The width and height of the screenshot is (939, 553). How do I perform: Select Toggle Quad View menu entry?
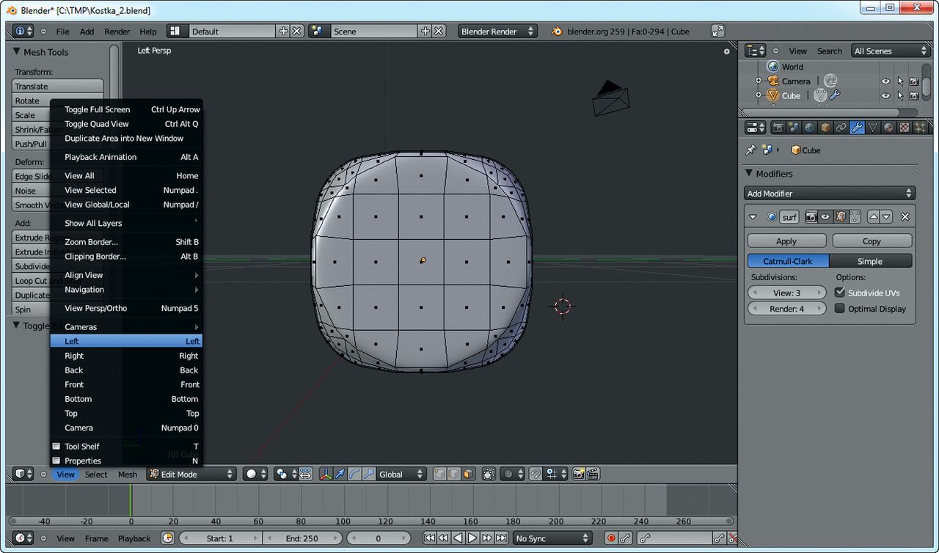pyautogui.click(x=126, y=124)
